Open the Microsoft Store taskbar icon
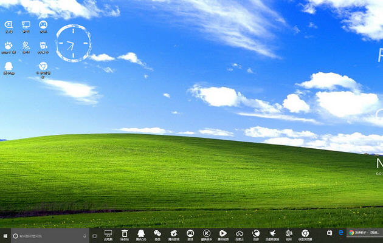Screen dimensions: 383x243 pyautogui.click(x=330, y=233)
